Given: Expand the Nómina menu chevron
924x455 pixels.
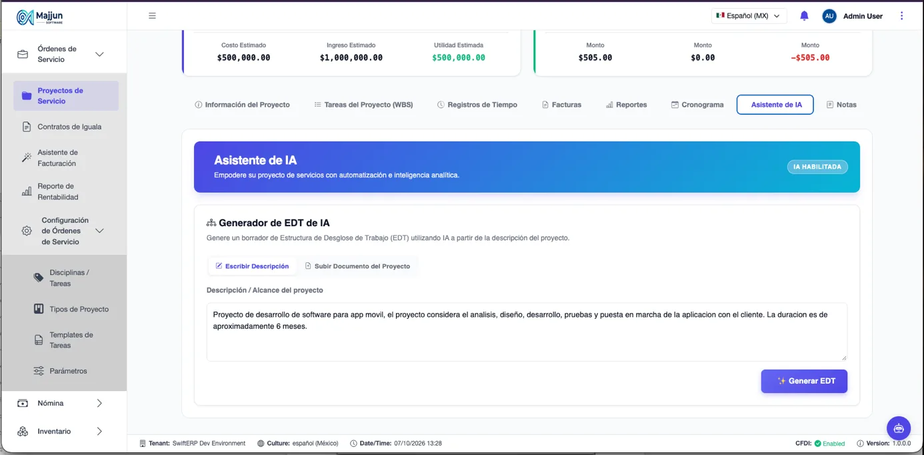Looking at the screenshot, I should (99, 404).
